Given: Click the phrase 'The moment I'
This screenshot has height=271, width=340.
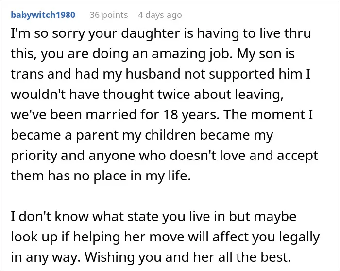Looking at the screenshot, I should [268, 114].
